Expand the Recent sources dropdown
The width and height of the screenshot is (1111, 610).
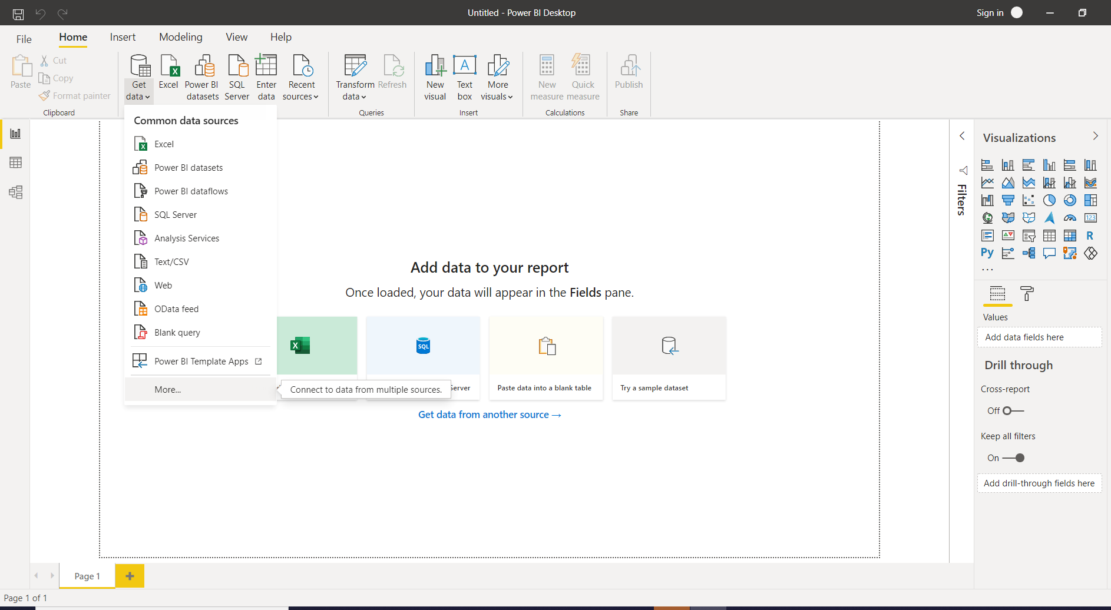(301, 91)
